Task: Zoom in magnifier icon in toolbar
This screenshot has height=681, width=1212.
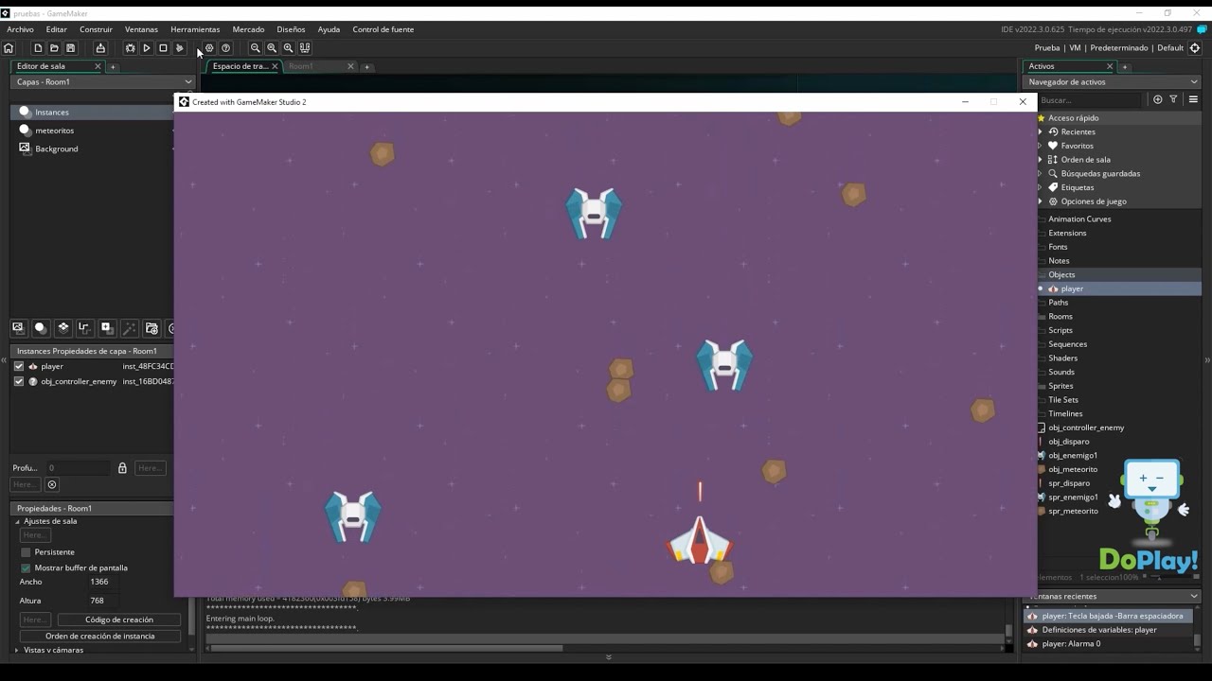Action: (288, 48)
